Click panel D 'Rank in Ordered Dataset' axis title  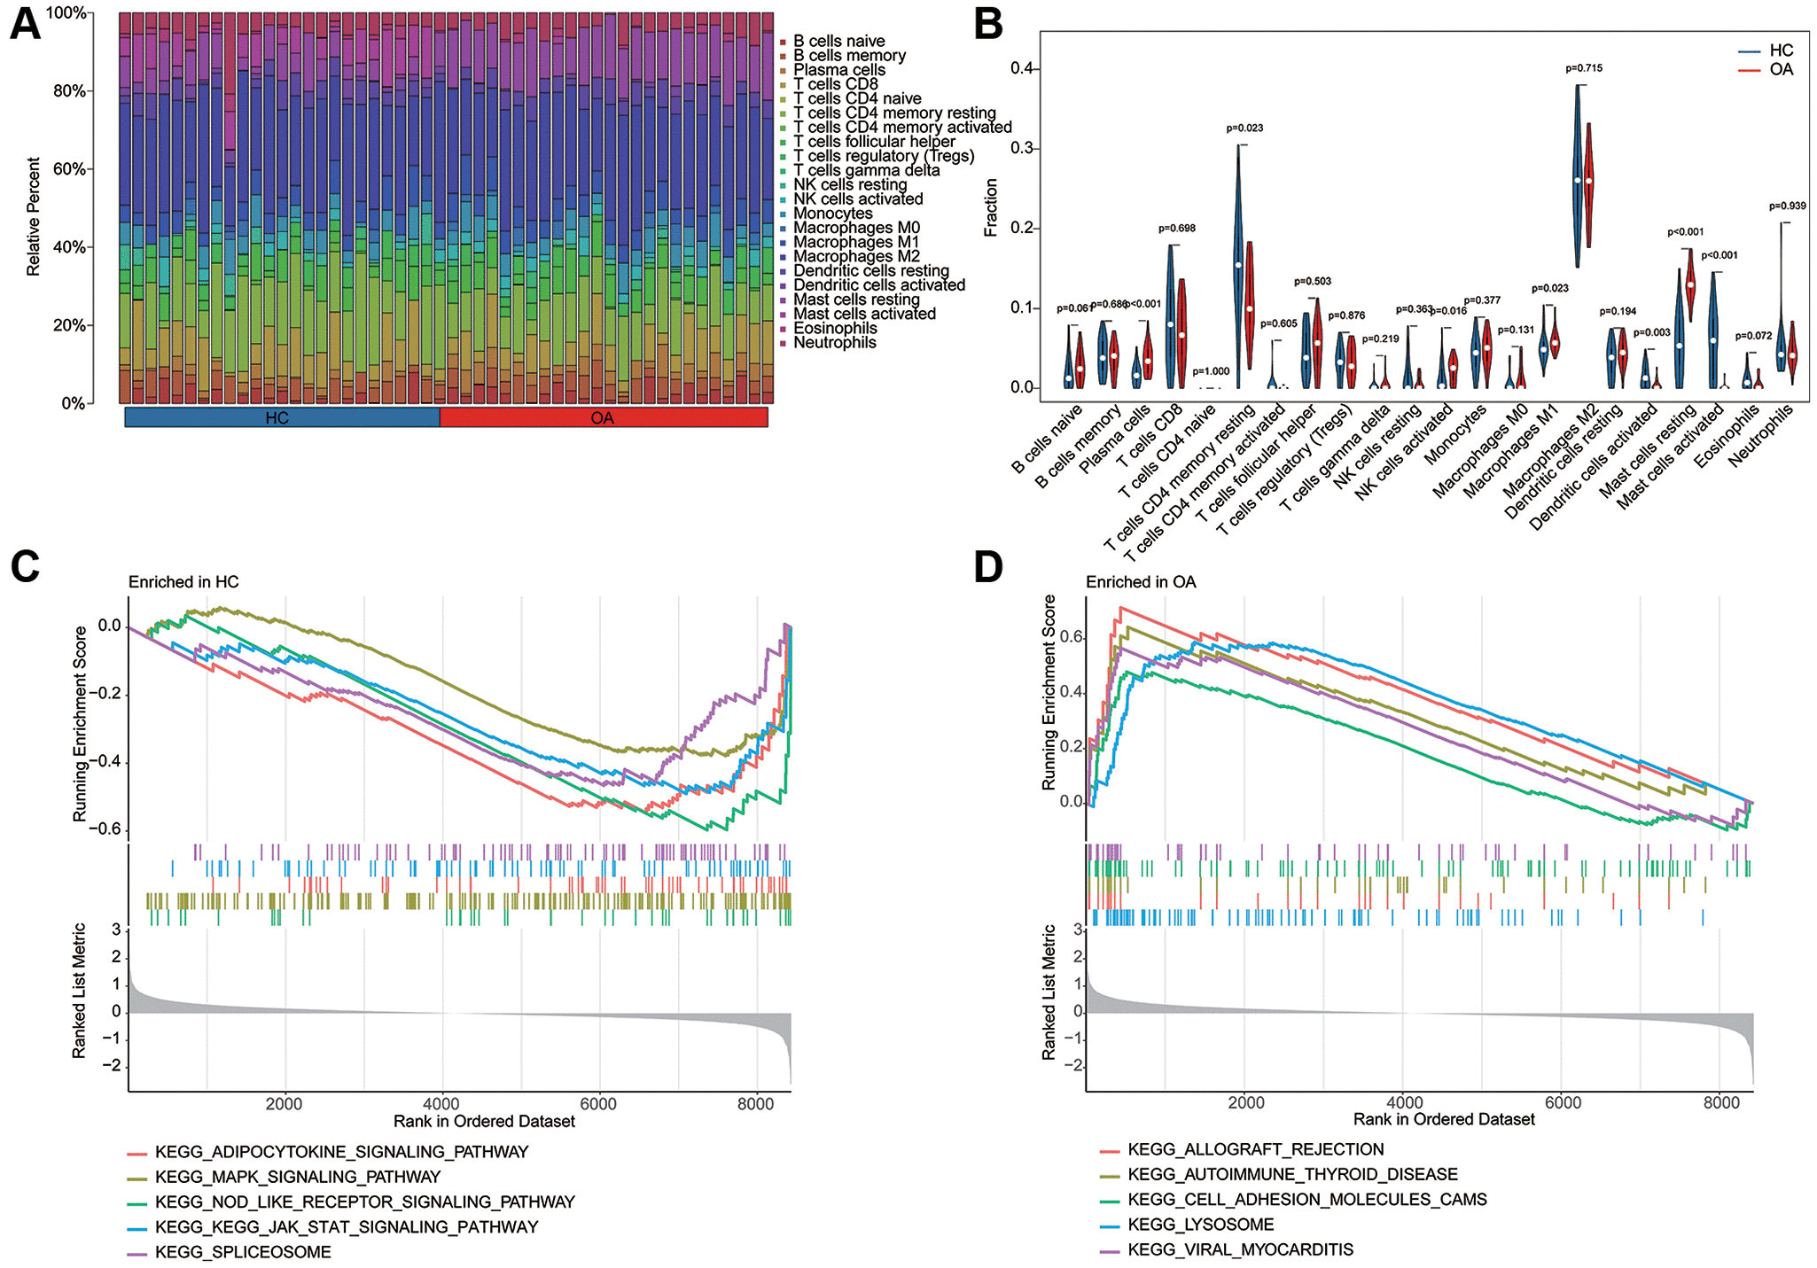1444,1120
